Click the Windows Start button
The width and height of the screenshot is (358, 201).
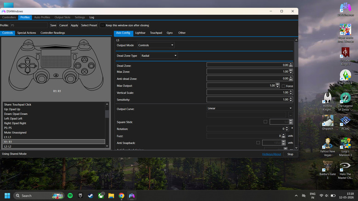click(x=7, y=196)
